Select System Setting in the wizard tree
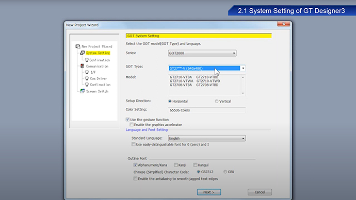Image resolution: width=356 pixels, height=200 pixels. point(98,53)
